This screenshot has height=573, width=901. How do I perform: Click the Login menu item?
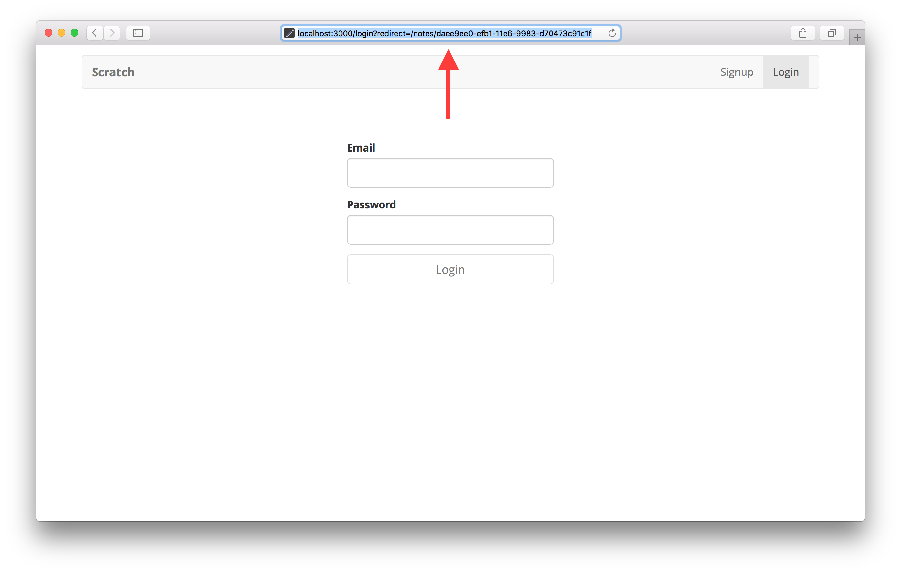click(x=786, y=72)
